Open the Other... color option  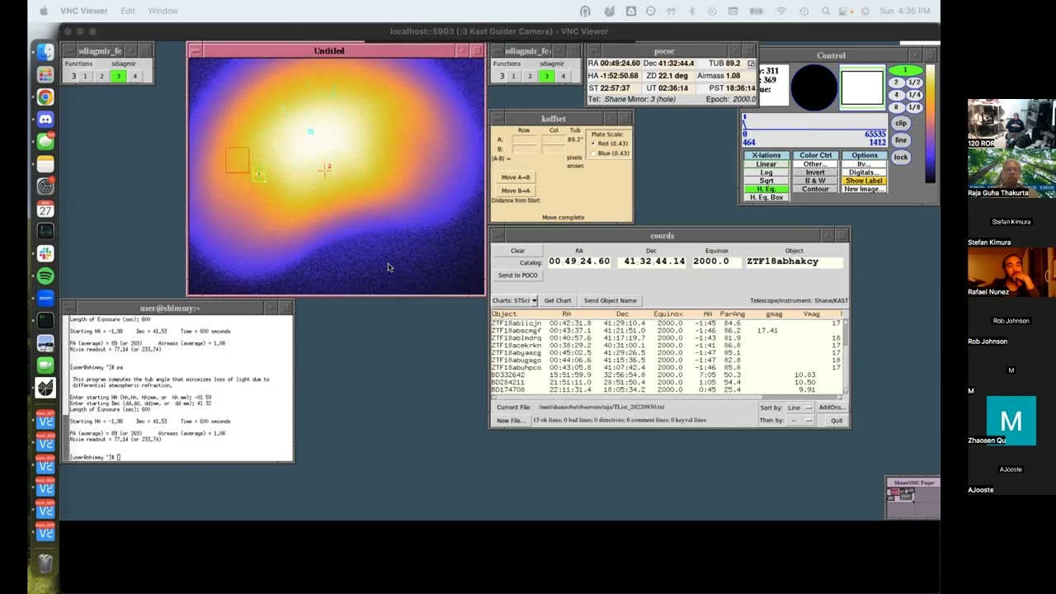pyautogui.click(x=815, y=164)
